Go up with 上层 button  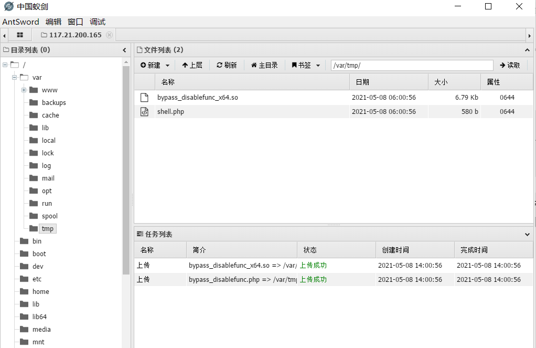(192, 65)
